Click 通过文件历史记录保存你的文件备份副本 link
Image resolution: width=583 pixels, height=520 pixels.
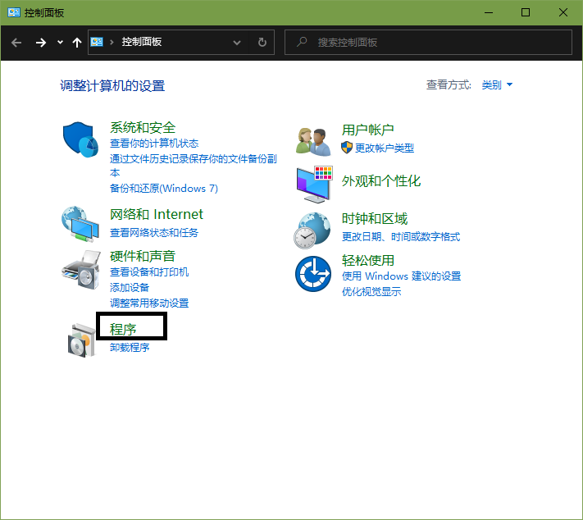(193, 166)
